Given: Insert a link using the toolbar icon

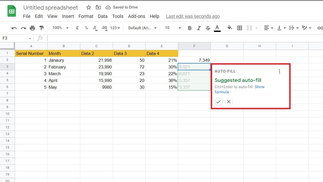Looking at the screenshot, I should point(320,28).
